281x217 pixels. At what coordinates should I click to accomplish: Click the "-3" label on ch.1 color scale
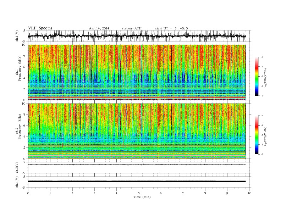click(x=262, y=57)
